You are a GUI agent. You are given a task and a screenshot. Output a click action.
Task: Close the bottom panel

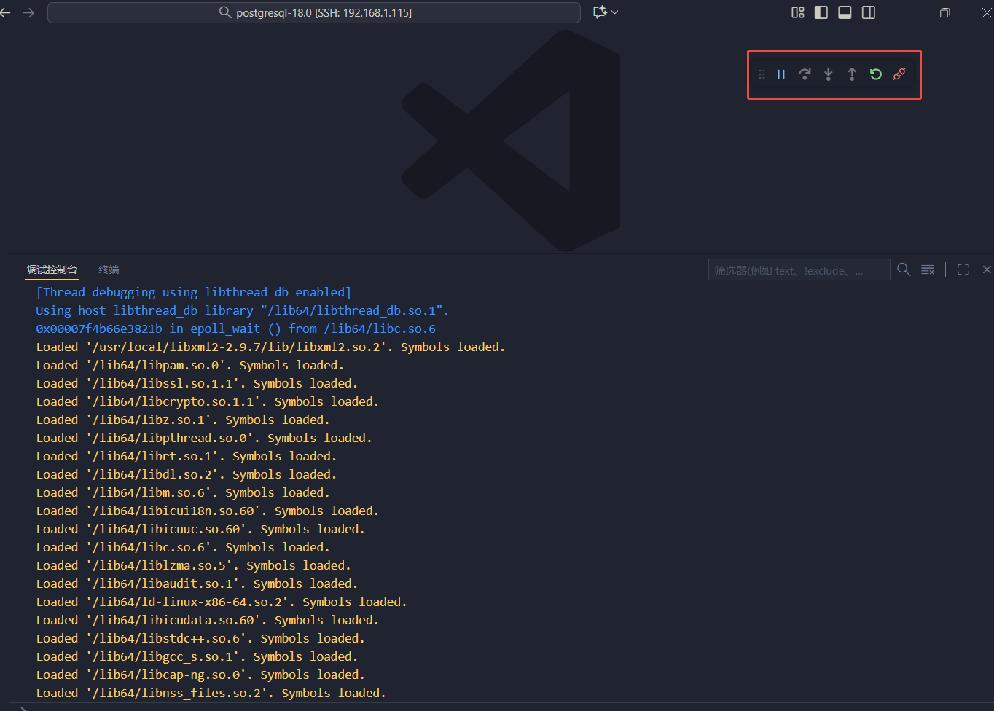987,270
